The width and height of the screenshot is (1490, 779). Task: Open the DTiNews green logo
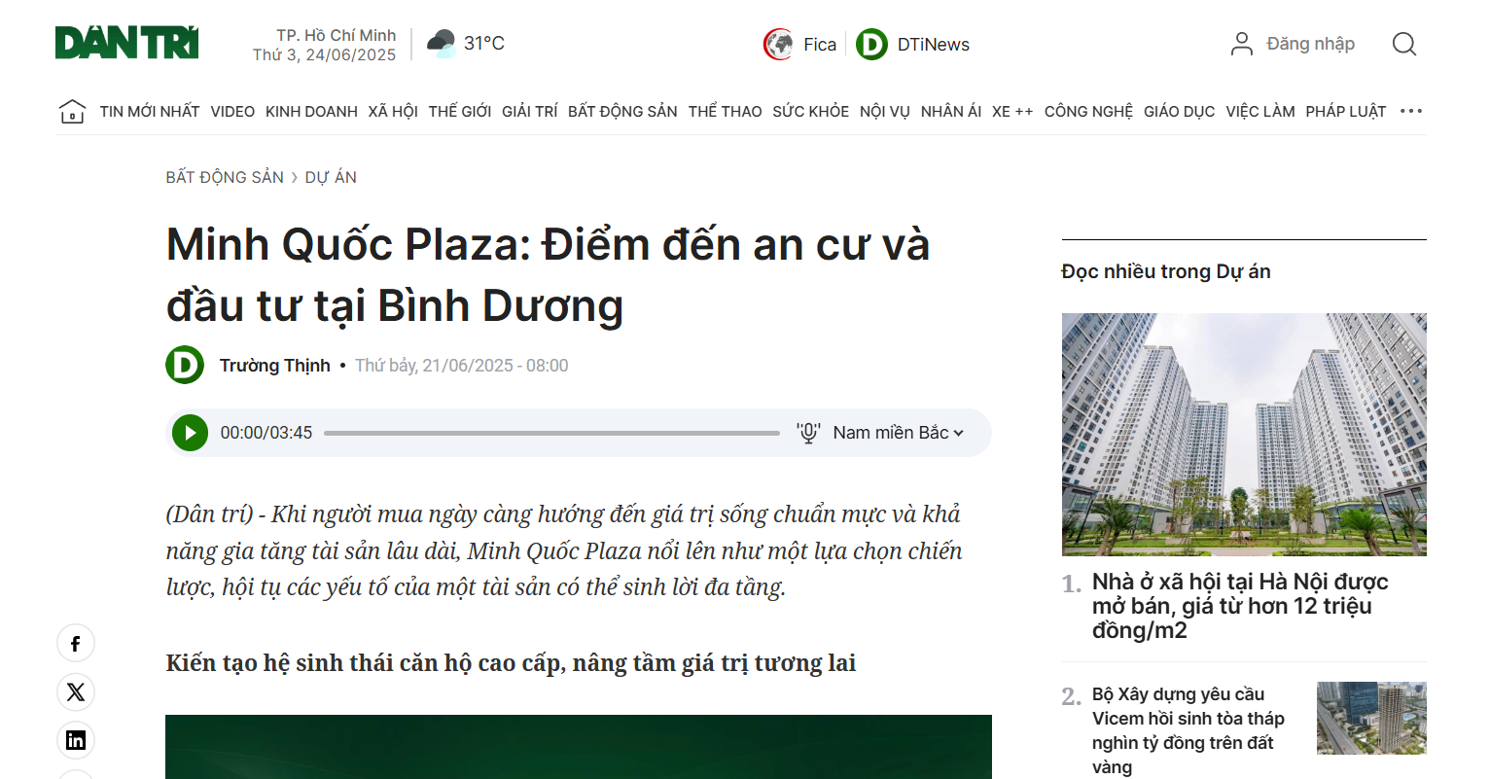click(871, 45)
